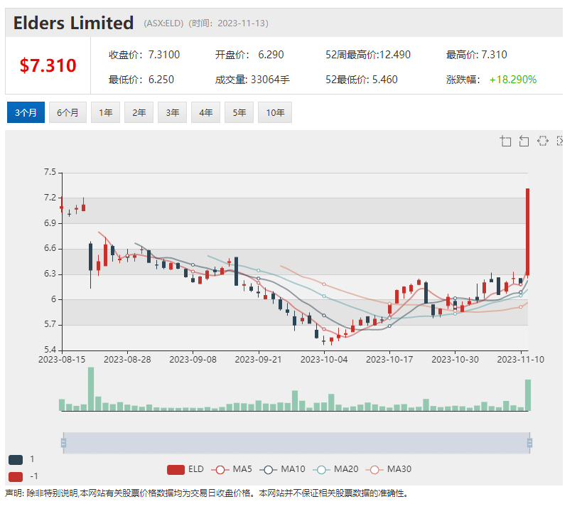
Task: Click the right handle of the zoom slider
Action: (529, 443)
